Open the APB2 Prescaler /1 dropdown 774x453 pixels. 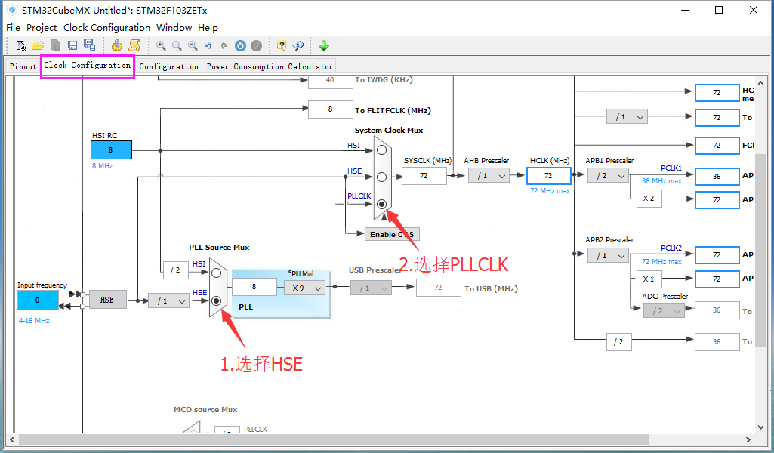608,256
